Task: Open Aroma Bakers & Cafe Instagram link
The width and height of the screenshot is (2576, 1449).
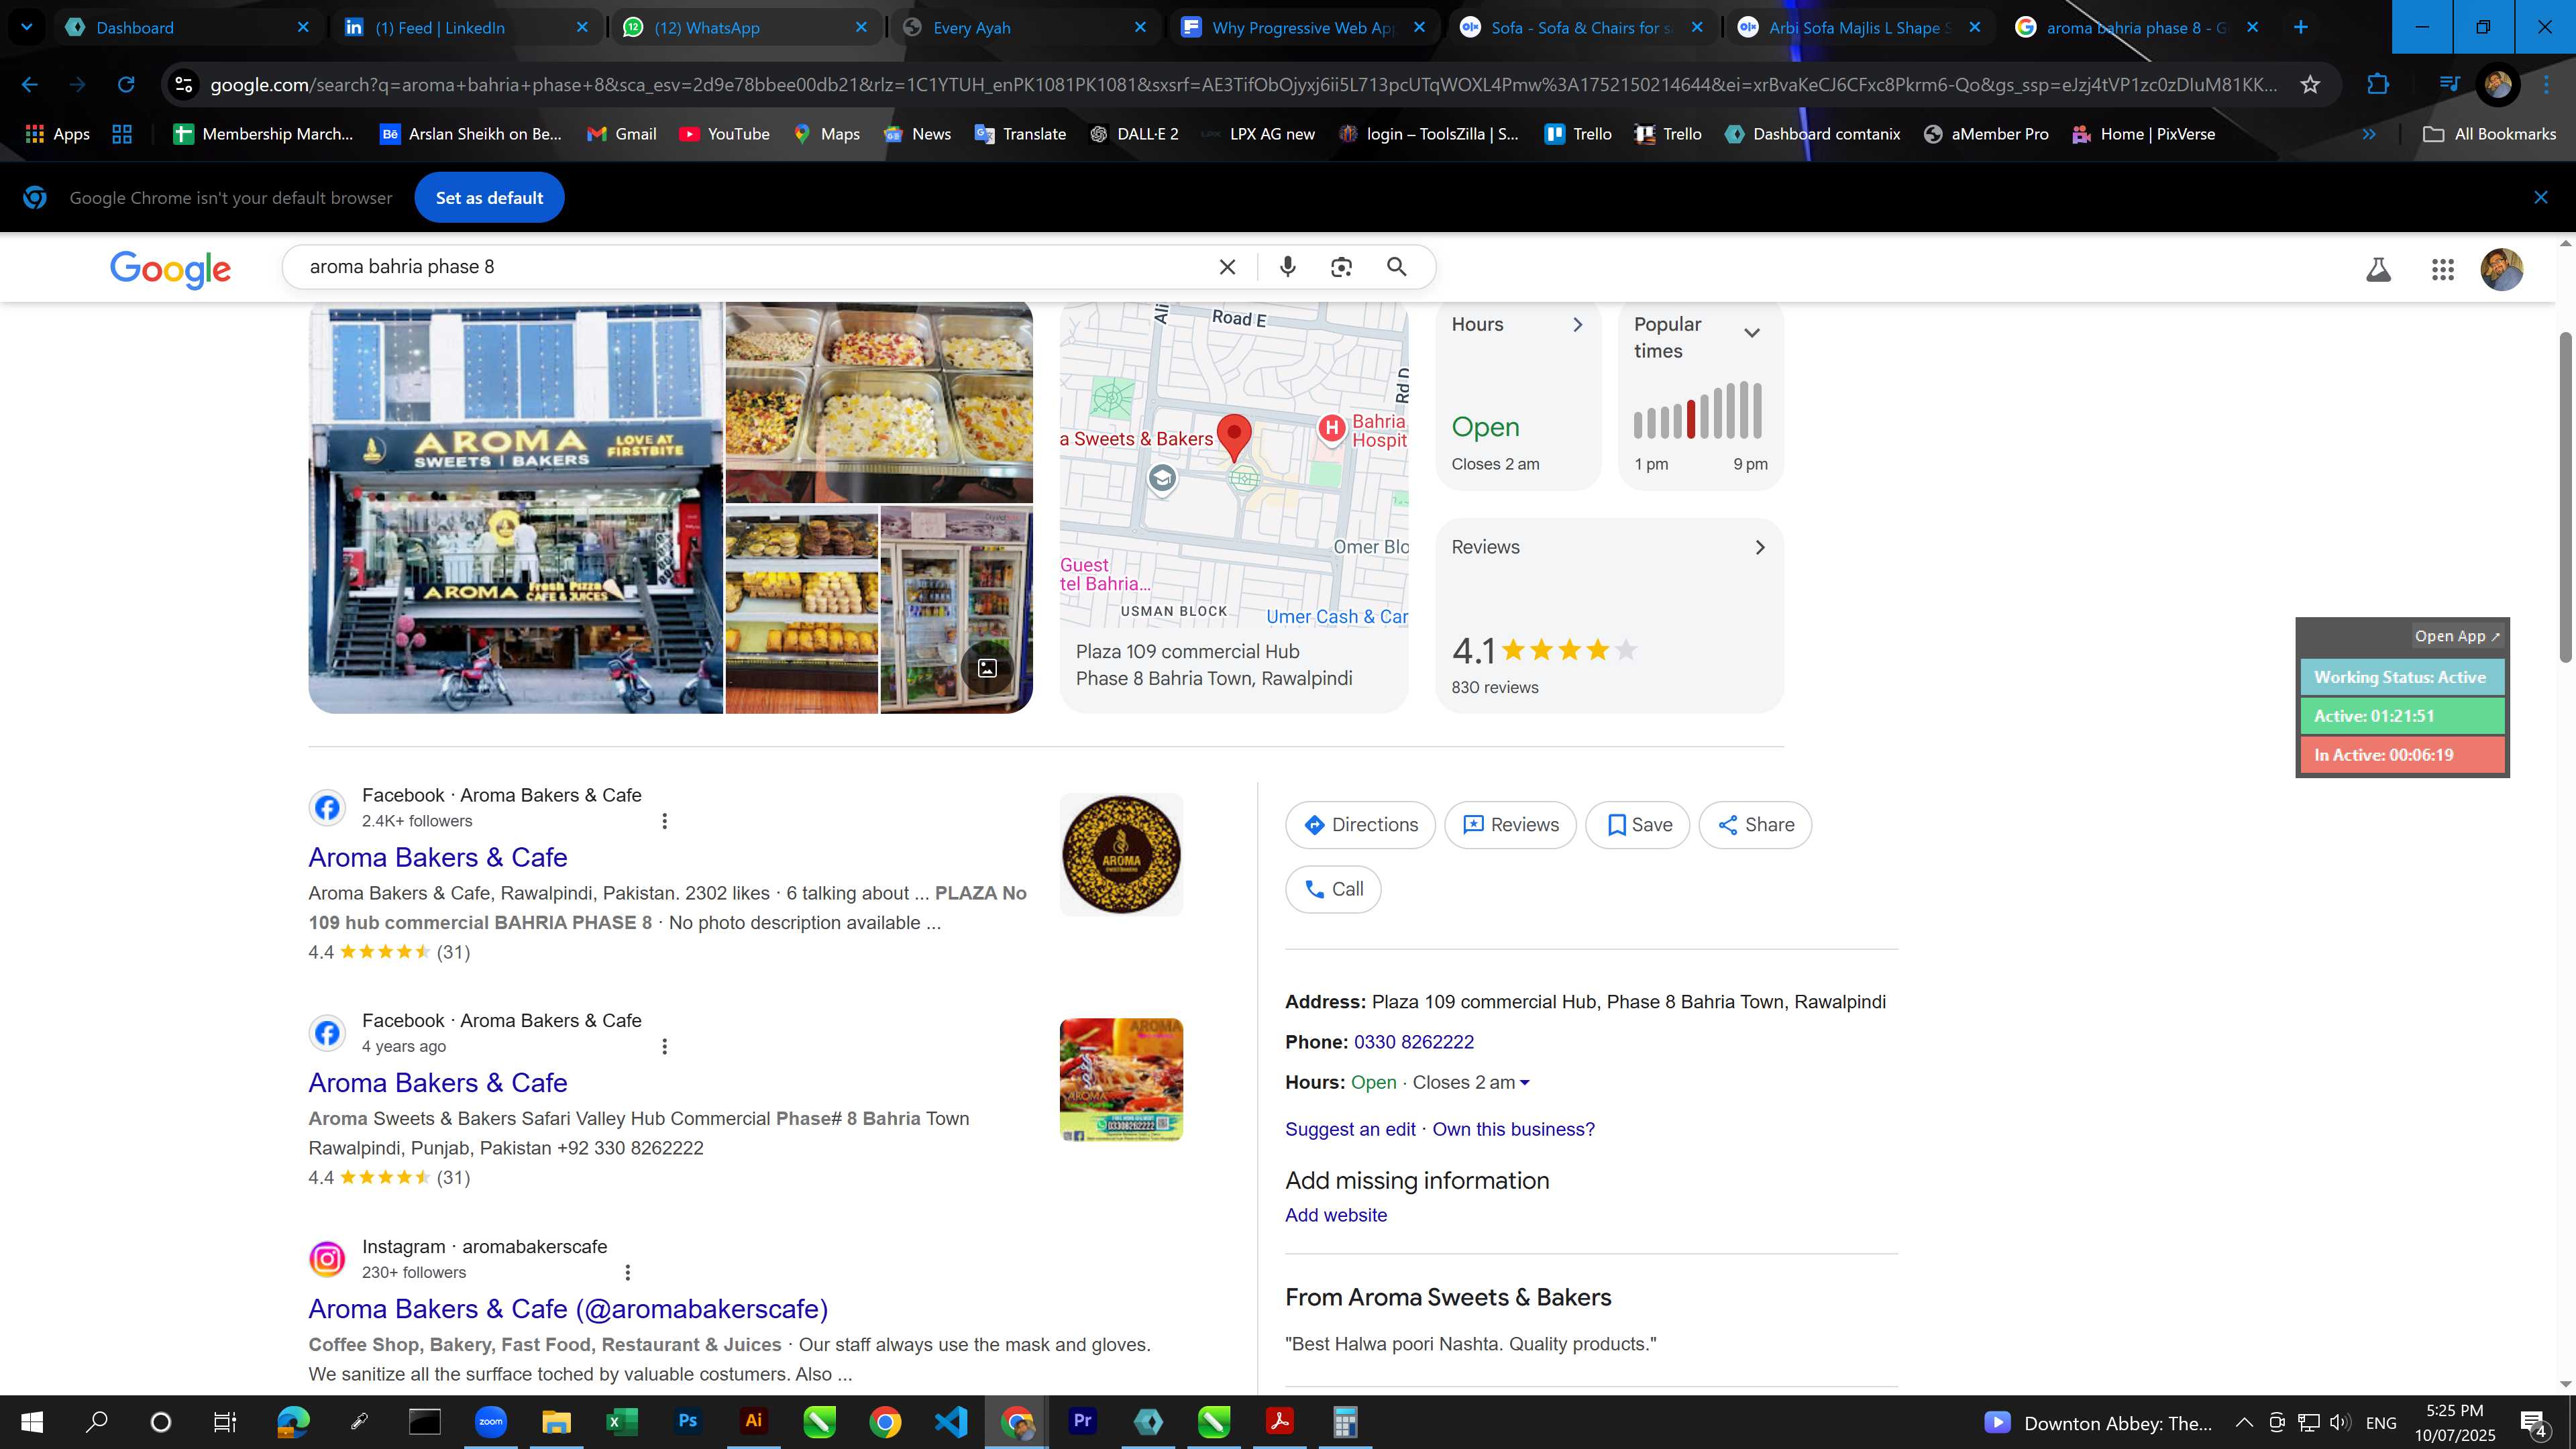Action: (568, 1309)
